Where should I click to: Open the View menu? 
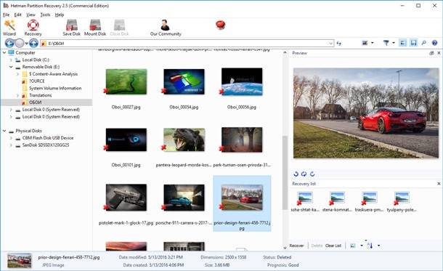31,15
